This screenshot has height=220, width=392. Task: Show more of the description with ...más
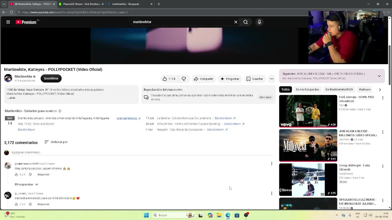pyautogui.click(x=11, y=98)
